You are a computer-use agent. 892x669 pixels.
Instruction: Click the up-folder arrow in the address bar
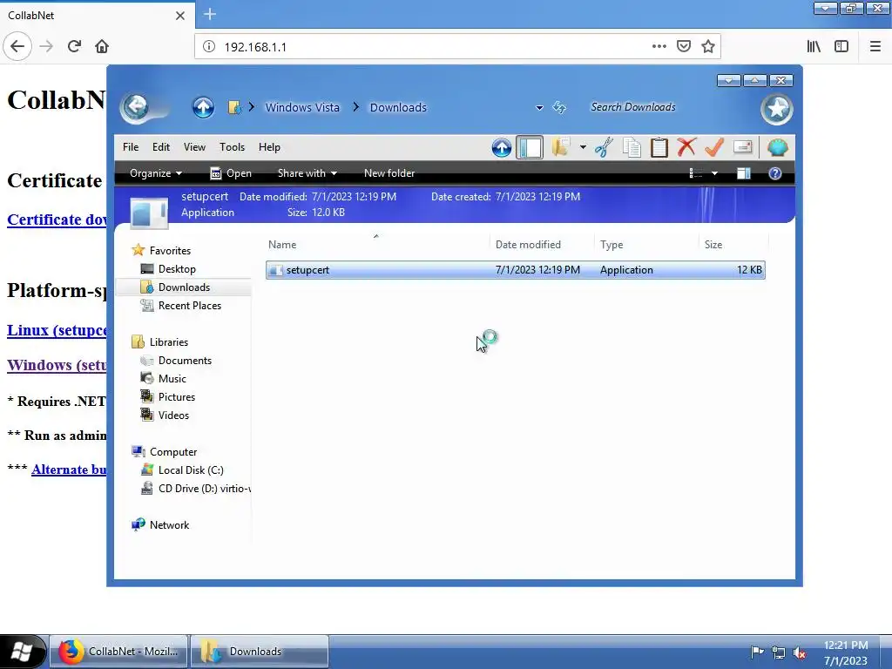[x=203, y=107]
